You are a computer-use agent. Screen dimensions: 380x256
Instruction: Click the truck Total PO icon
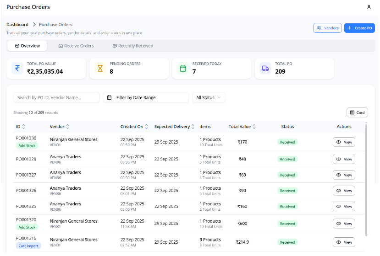[265, 69]
